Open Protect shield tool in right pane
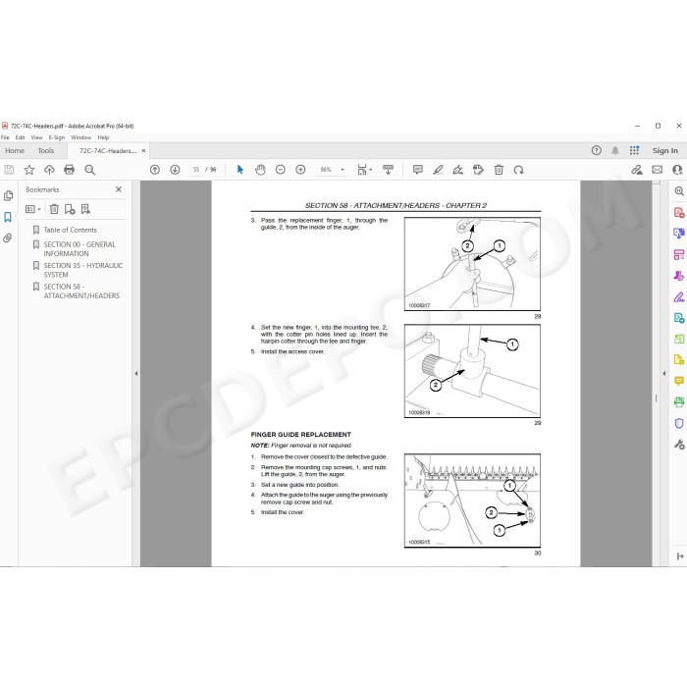Image resolution: width=687 pixels, height=687 pixels. click(679, 423)
